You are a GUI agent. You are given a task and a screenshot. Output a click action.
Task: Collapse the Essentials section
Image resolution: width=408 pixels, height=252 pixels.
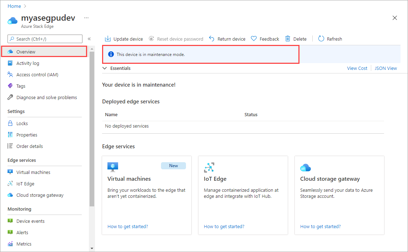click(105, 68)
